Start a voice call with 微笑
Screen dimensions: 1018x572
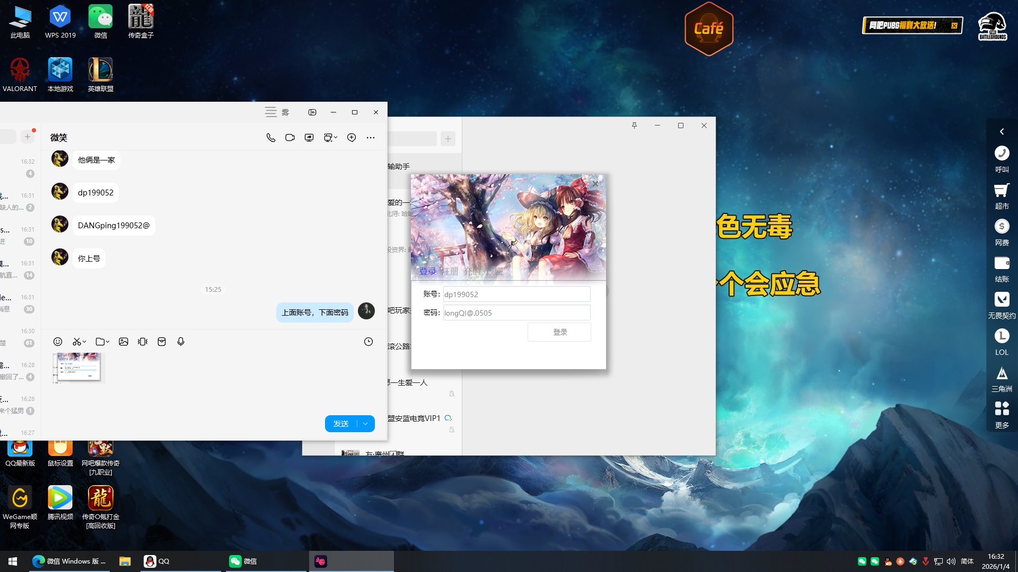tap(271, 138)
